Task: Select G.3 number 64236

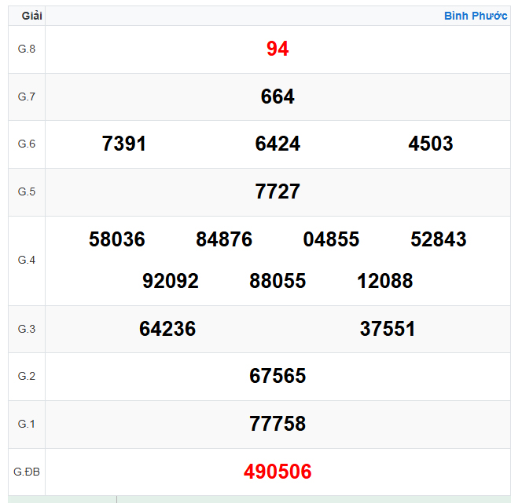Action: 167,329
